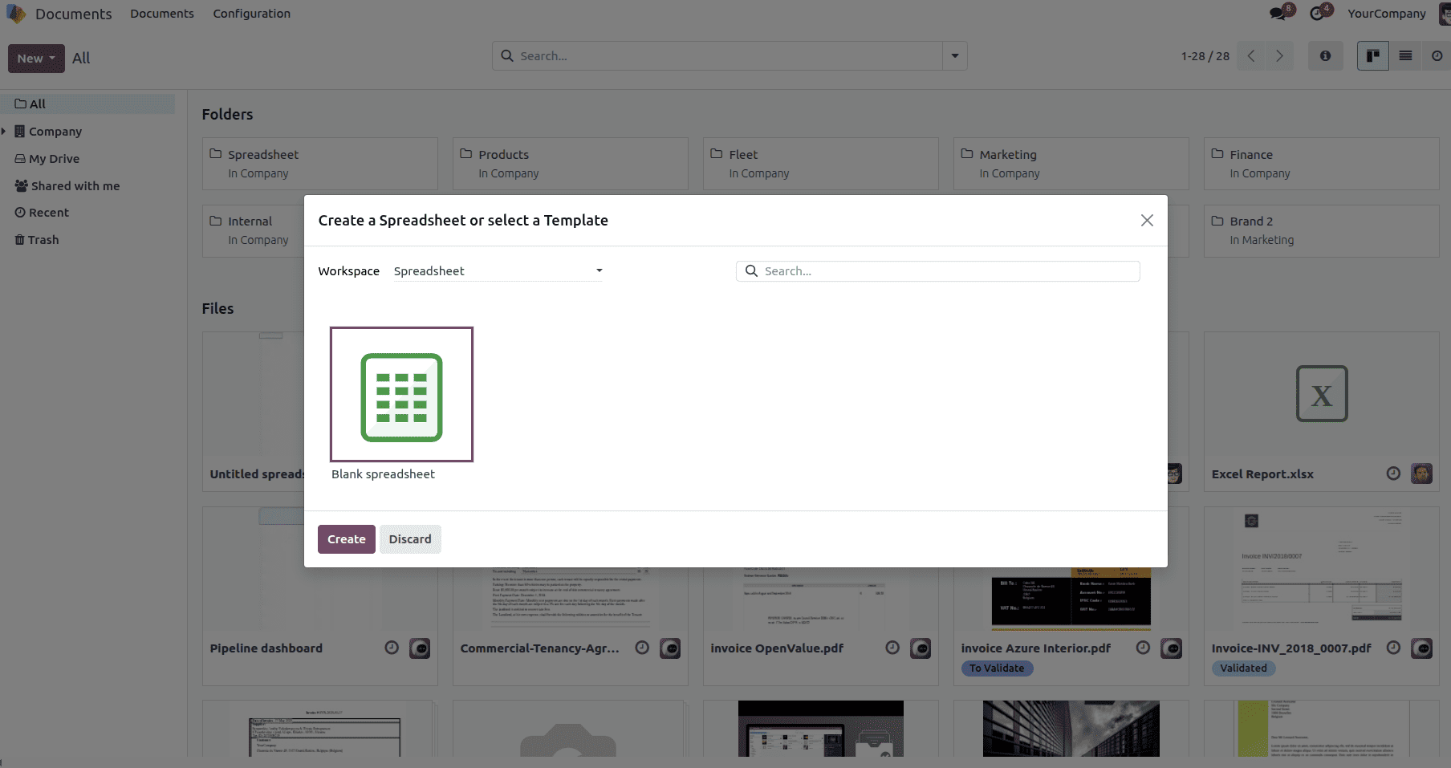
Task: Focus the main documents search field
Action: tap(717, 56)
